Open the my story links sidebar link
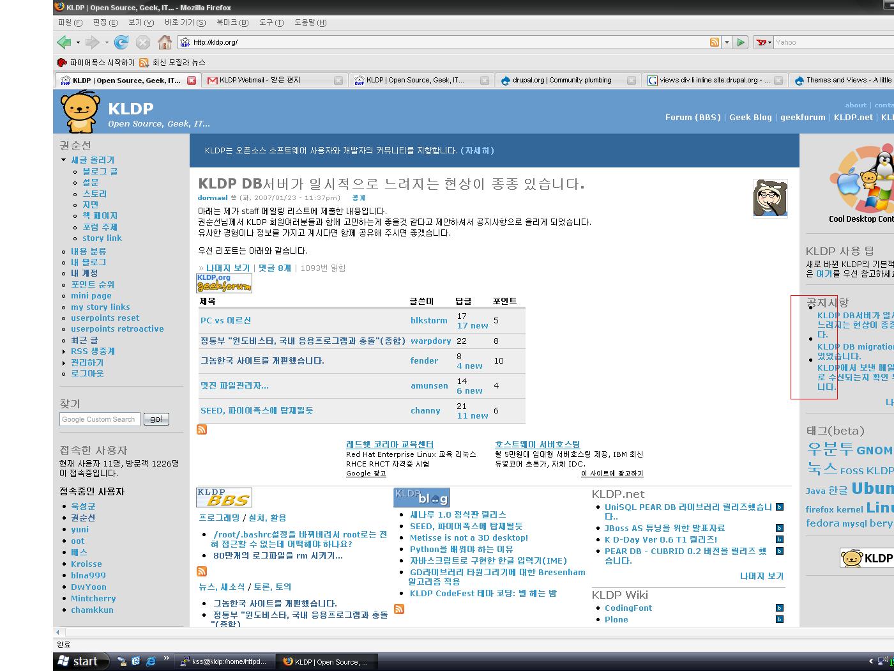The image size is (894, 671). click(100, 307)
